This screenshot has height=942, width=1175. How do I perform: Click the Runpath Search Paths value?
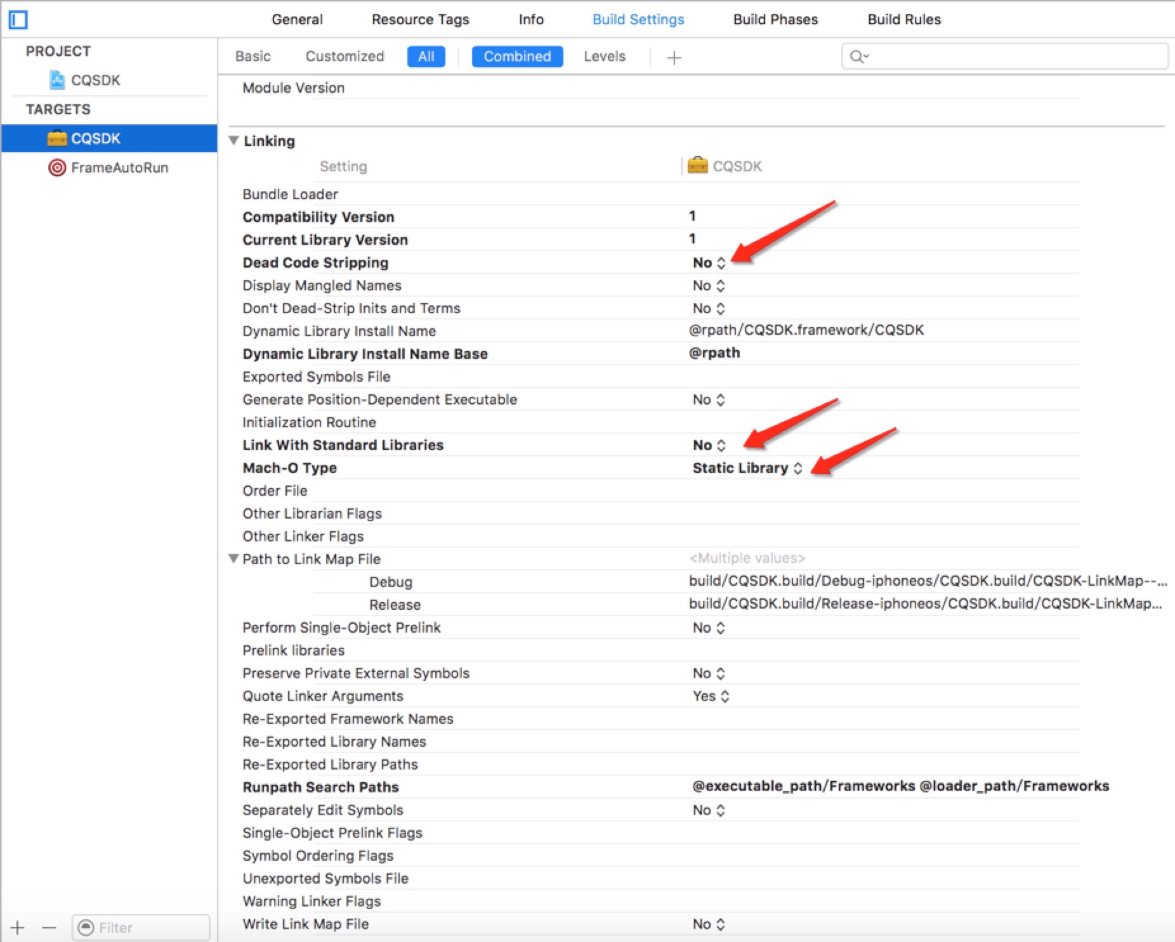(x=900, y=786)
